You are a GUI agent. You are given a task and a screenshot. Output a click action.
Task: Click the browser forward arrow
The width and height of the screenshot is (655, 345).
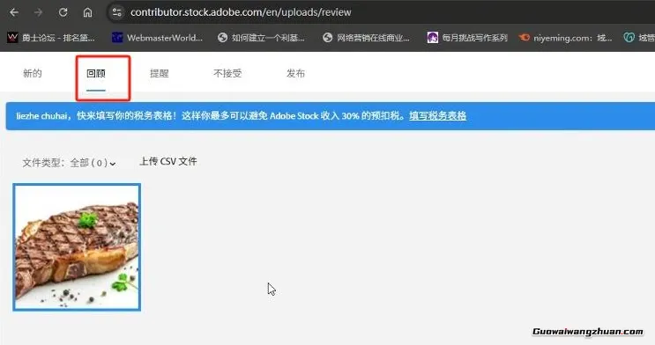39,12
